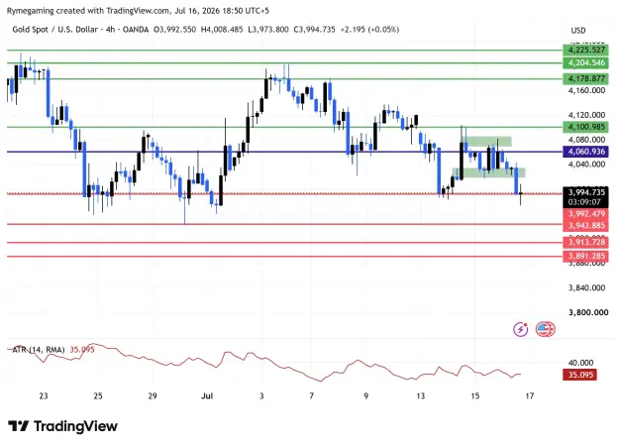The height and width of the screenshot is (447, 619).
Task: Click the ATR value 35.095 red label
Action: (x=579, y=375)
